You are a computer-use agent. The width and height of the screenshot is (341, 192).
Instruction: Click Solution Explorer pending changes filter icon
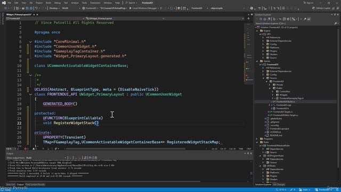pos(274,19)
